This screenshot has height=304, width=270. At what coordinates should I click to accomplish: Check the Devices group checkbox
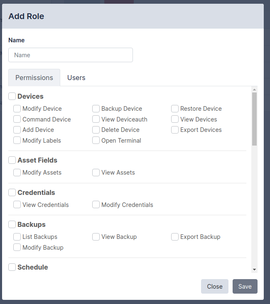(12, 96)
